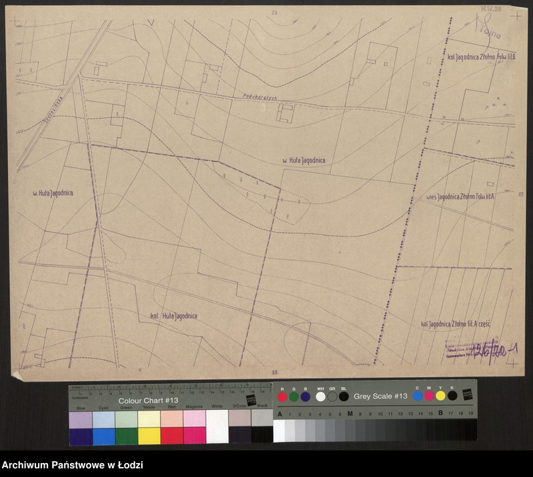The height and width of the screenshot is (477, 533).
Task: Click the saturated yellow swatch in Colour Chart
Action: point(149,436)
